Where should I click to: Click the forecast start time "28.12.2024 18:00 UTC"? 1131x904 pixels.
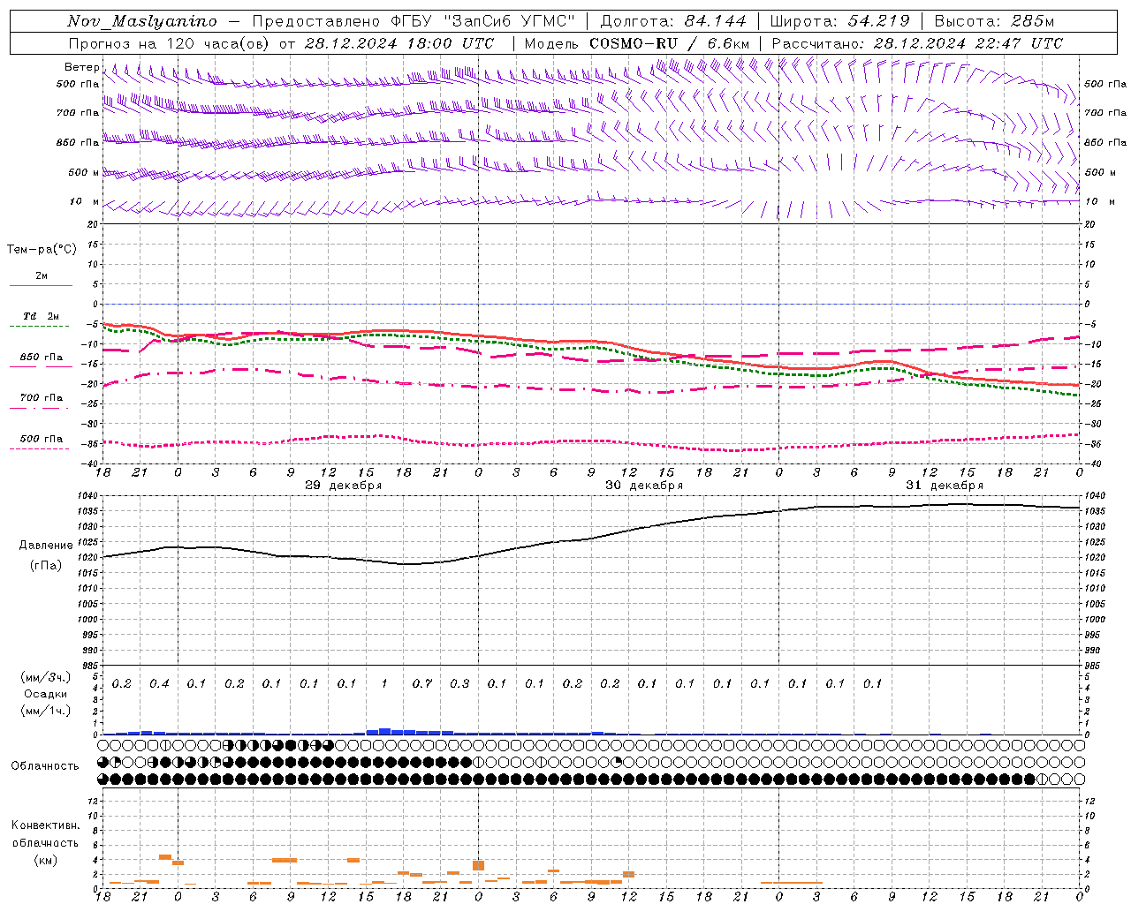coord(399,43)
